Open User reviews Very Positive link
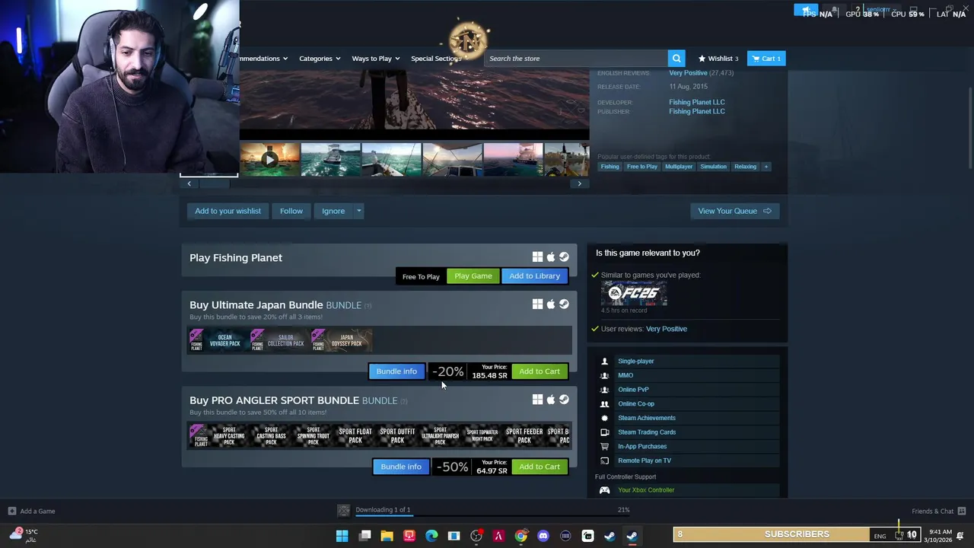The height and width of the screenshot is (548, 974). pos(667,329)
